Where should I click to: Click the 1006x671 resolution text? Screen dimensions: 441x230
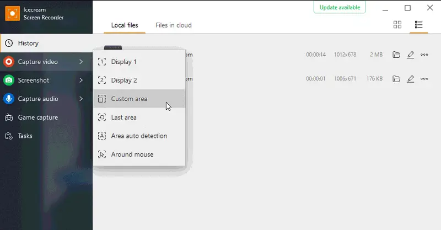click(345, 79)
